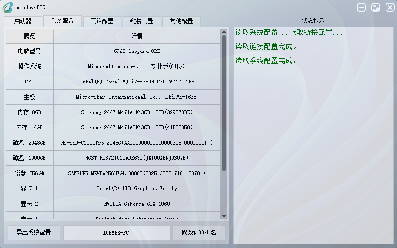Click the 修改计算机名 button
This screenshot has width=397, height=248.
(199, 233)
